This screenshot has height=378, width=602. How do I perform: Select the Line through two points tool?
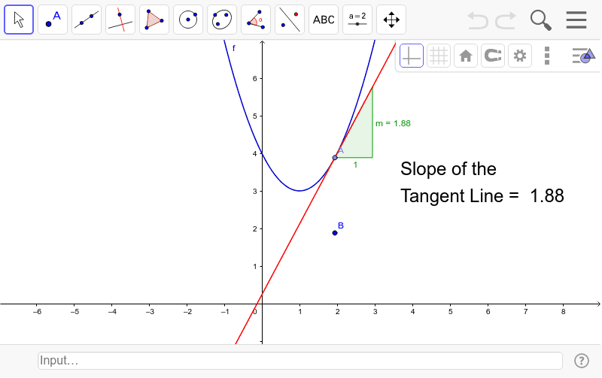click(x=87, y=20)
